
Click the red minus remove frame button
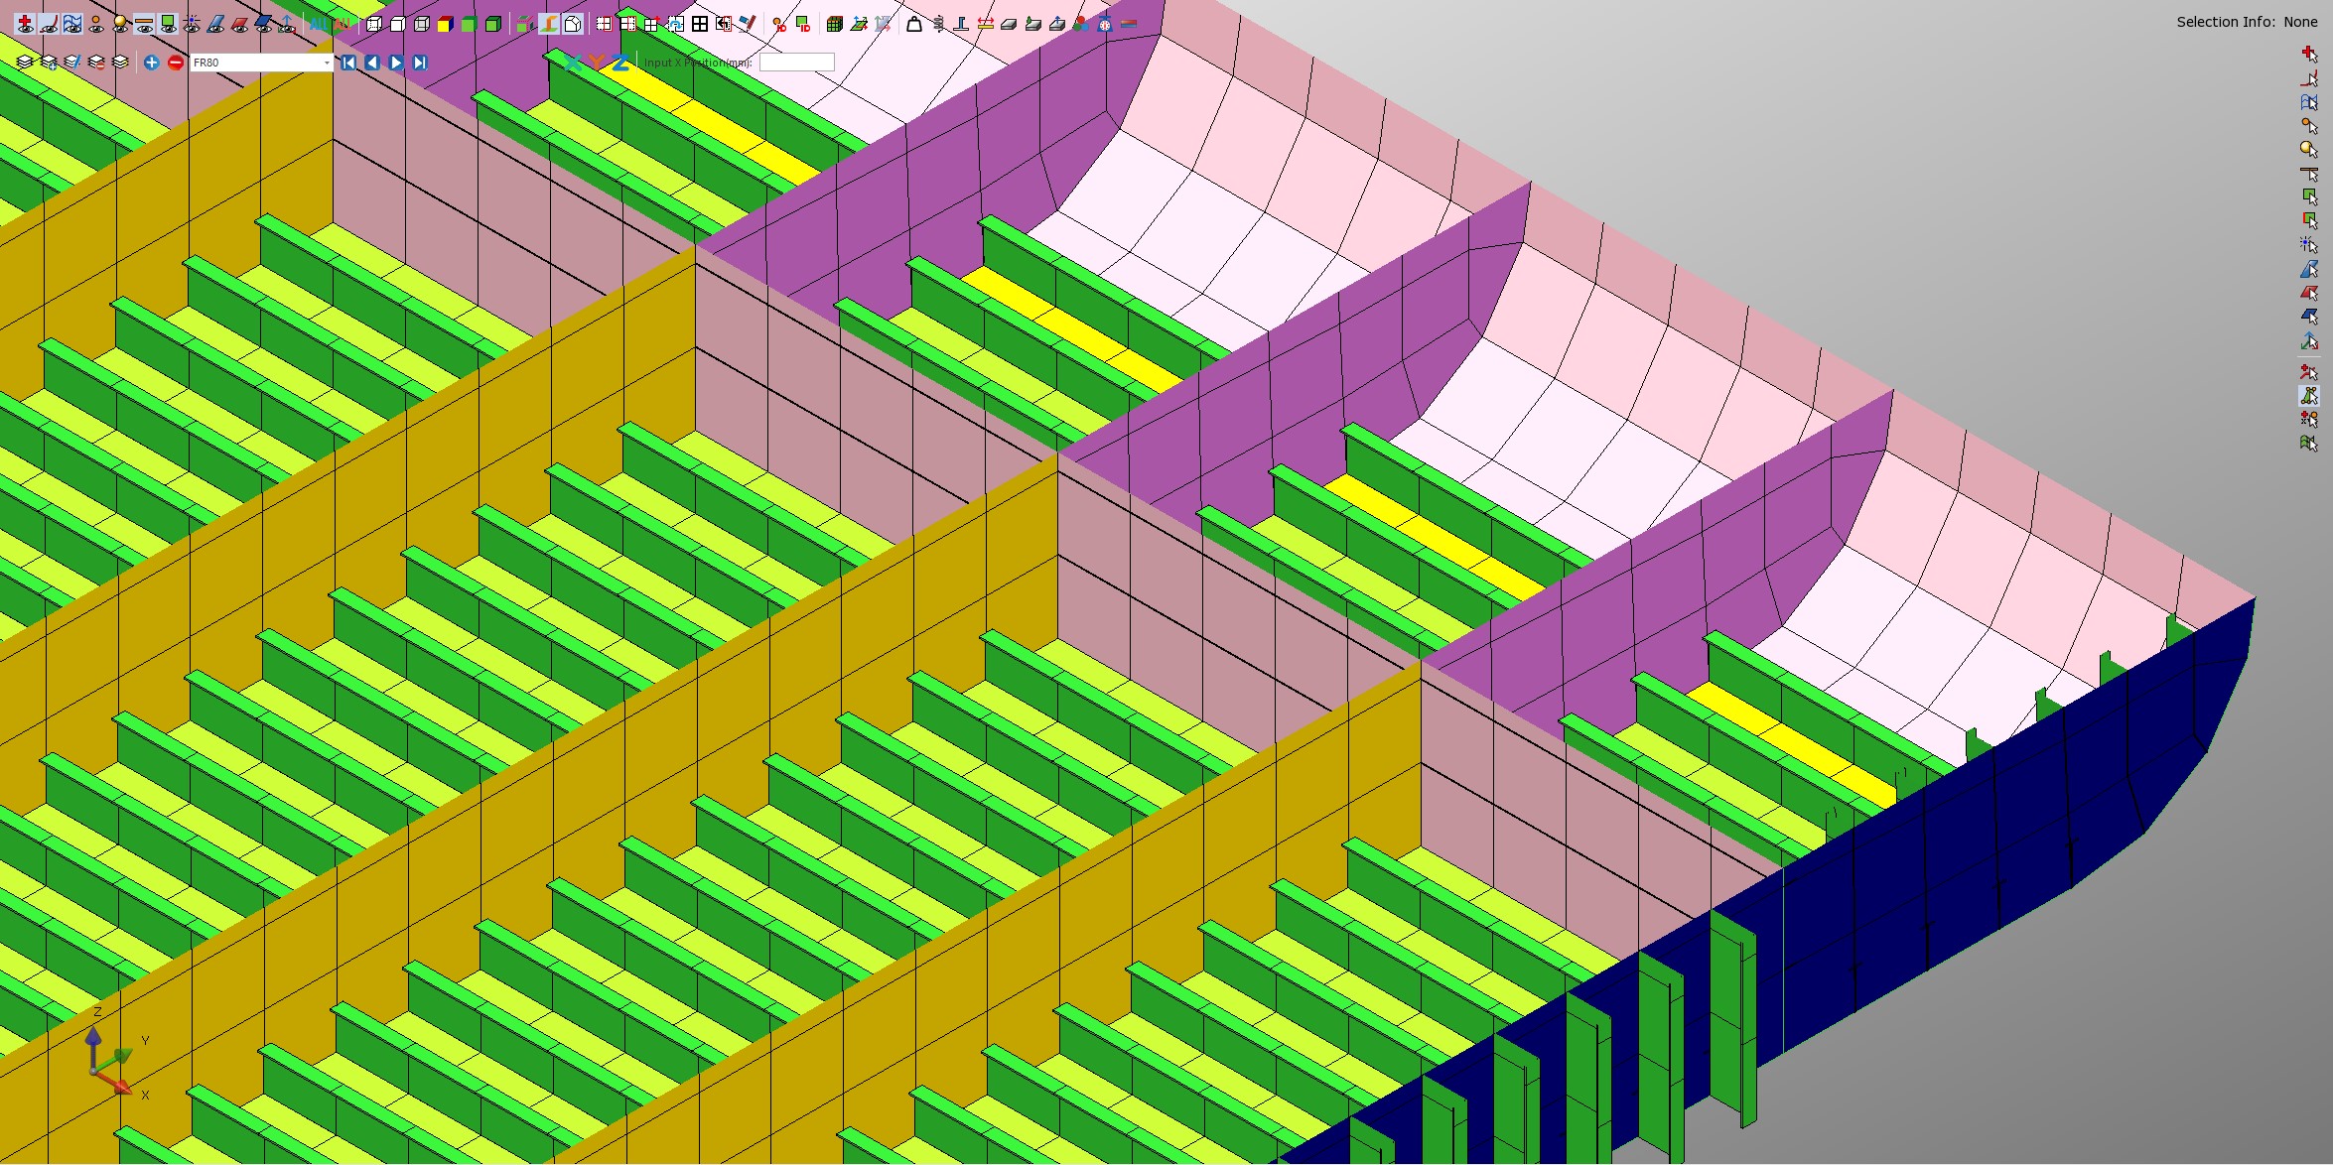(176, 63)
